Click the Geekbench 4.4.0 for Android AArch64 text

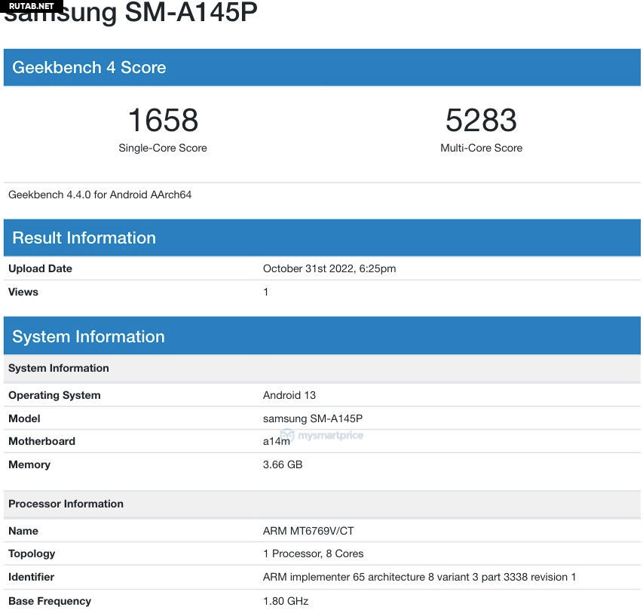pyautogui.click(x=100, y=195)
